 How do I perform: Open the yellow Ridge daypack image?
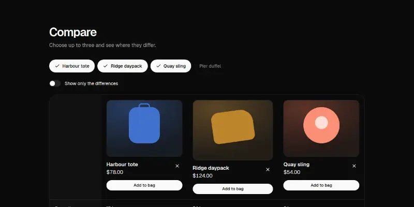pyautogui.click(x=232, y=130)
